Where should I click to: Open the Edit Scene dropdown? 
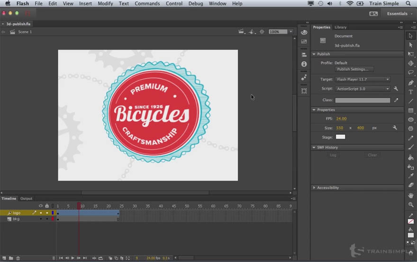(x=242, y=32)
